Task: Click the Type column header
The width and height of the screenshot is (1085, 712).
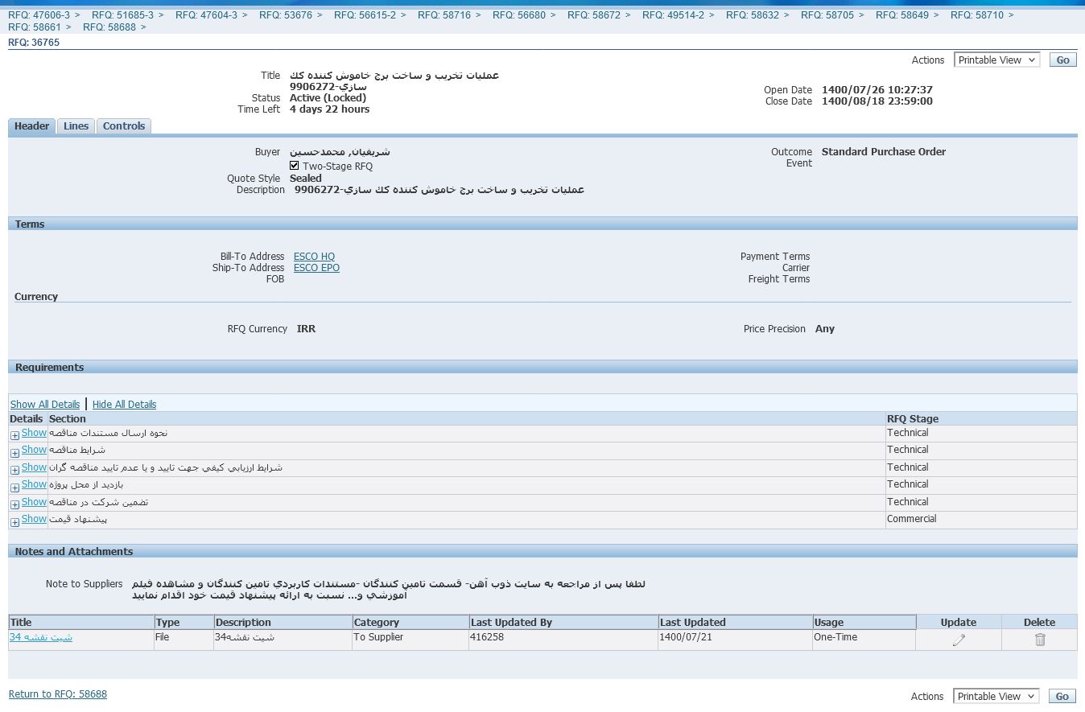Action: click(184, 622)
